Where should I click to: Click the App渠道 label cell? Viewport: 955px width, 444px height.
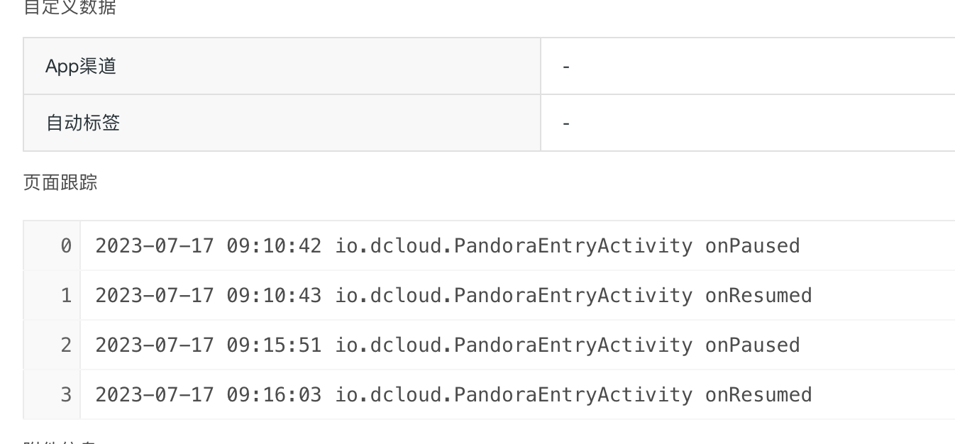[x=282, y=66]
